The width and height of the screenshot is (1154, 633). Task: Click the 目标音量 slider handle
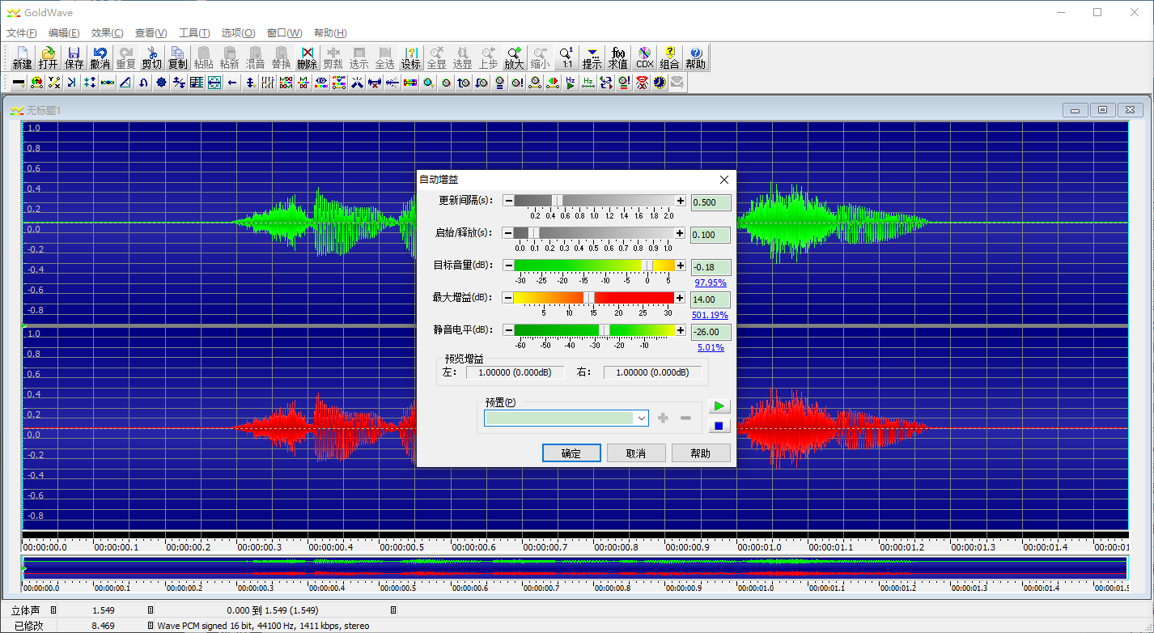point(647,266)
